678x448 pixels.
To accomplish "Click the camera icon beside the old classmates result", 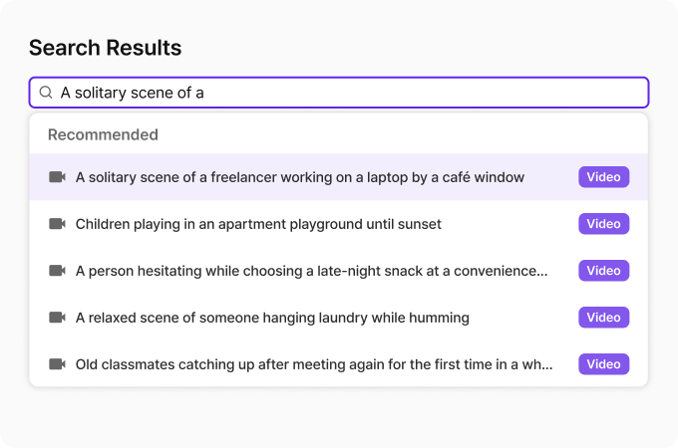I will click(57, 364).
